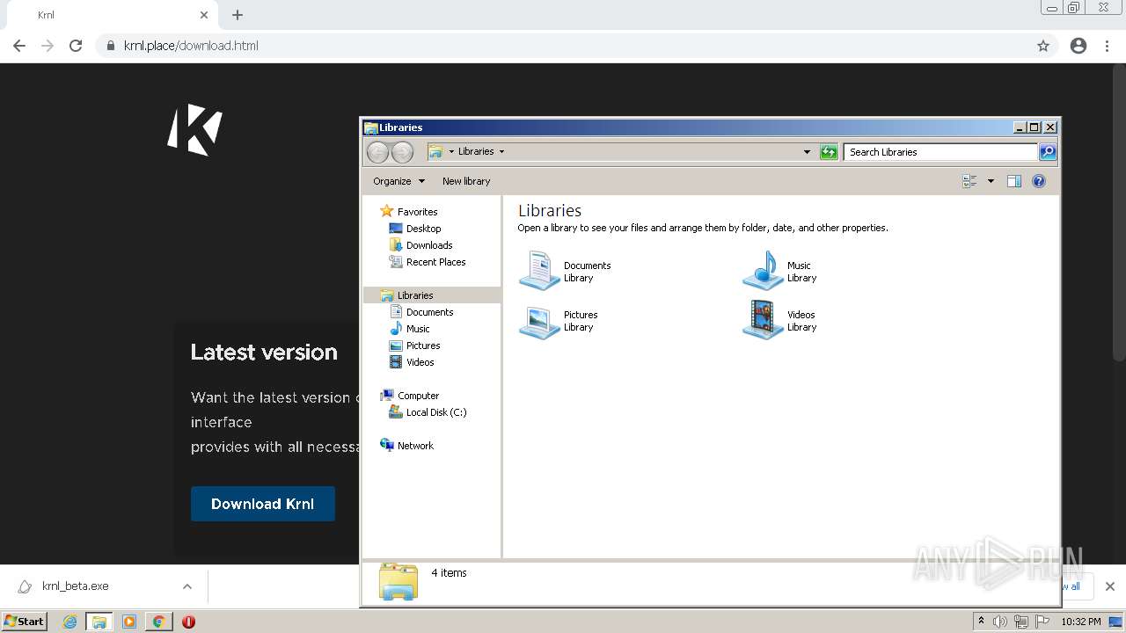Click the Krnl logo on the webpage

195,130
